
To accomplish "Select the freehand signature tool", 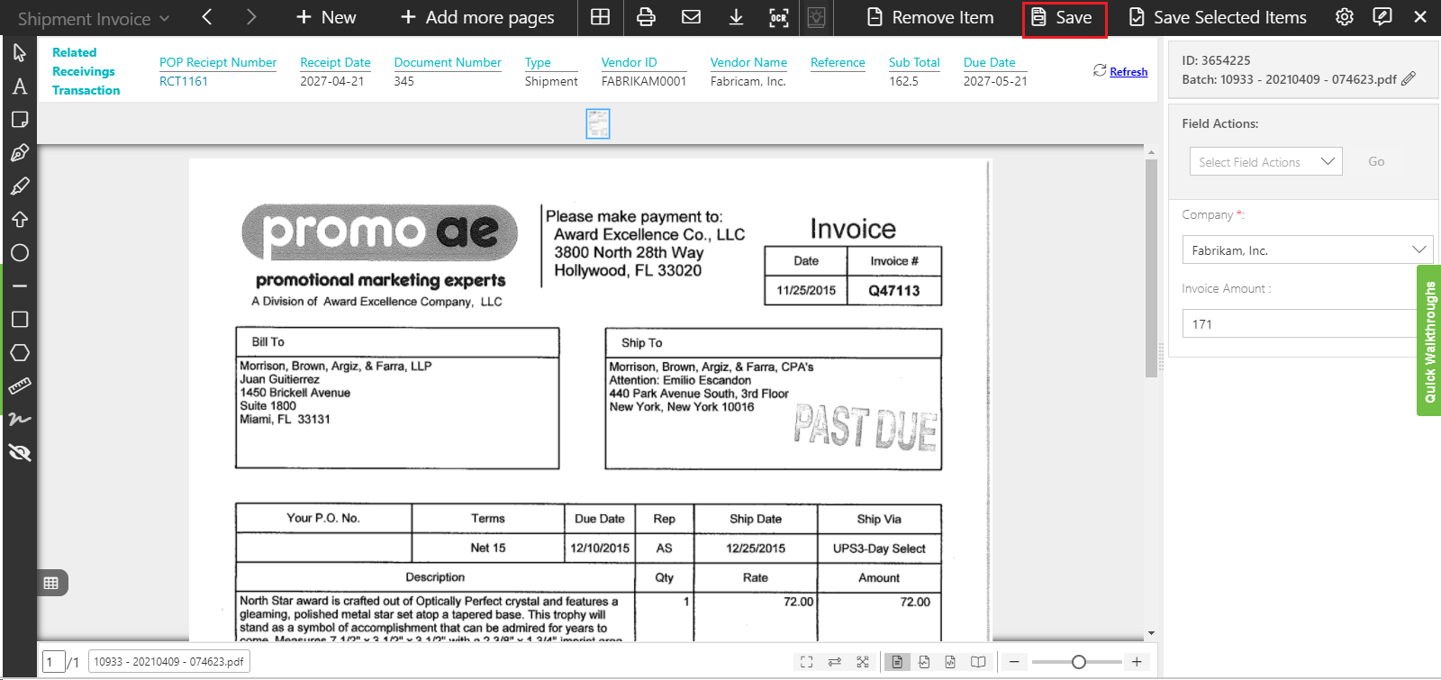I will tap(19, 419).
